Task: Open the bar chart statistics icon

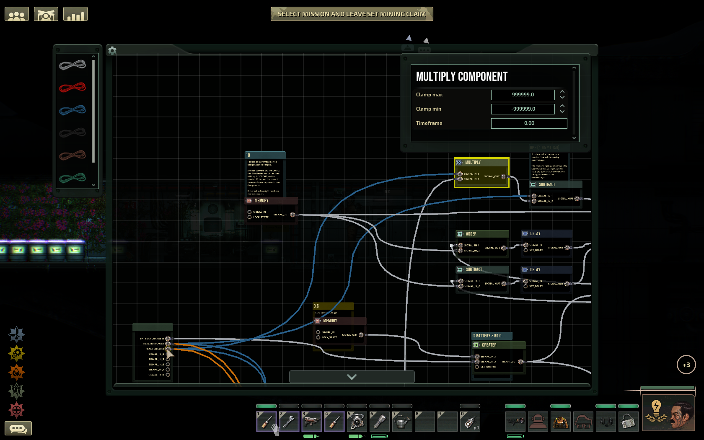Action: click(75, 14)
